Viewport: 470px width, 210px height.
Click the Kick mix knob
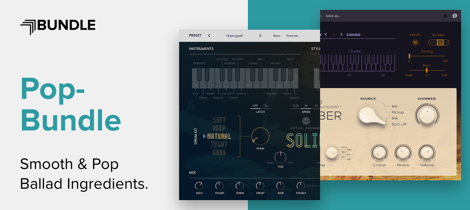[199, 186]
